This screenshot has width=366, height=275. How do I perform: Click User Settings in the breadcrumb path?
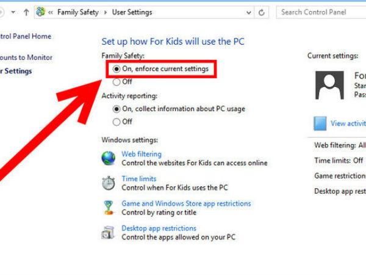(x=132, y=12)
